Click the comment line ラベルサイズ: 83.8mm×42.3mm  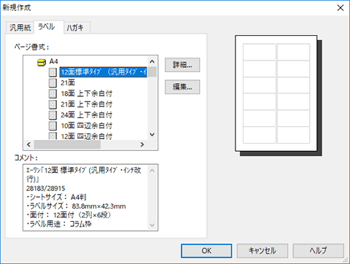coord(76,206)
